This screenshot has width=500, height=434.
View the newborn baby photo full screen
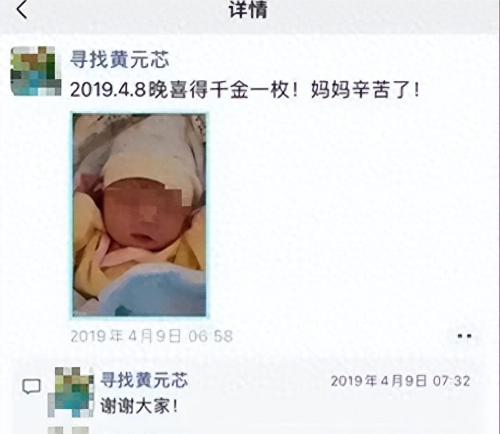139,215
